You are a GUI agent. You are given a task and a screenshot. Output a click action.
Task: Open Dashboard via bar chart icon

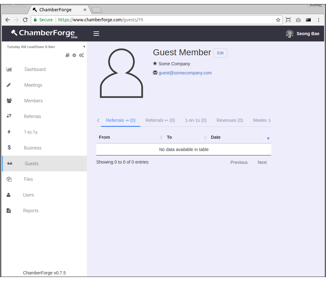[x=9, y=69]
